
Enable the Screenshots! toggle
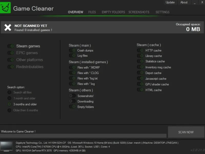[72, 96]
